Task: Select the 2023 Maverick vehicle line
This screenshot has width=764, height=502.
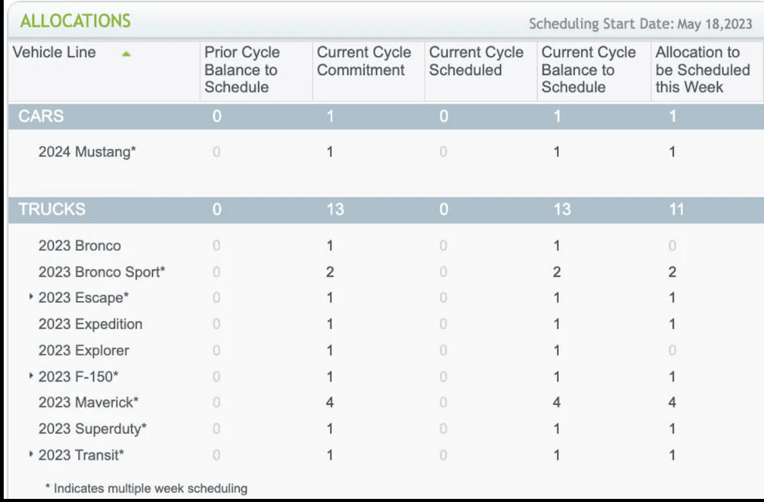Action: (x=88, y=403)
